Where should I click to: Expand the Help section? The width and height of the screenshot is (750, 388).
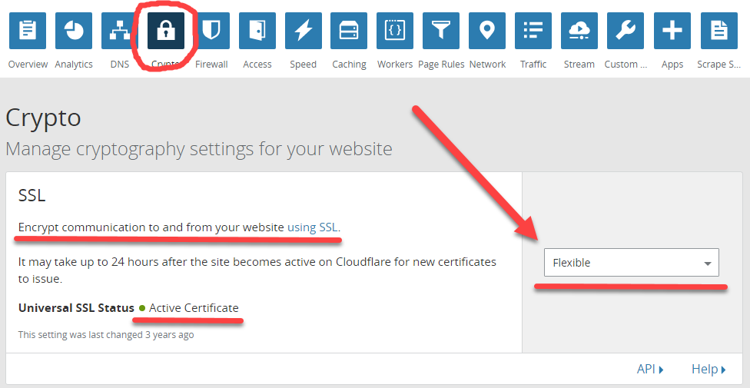(708, 370)
